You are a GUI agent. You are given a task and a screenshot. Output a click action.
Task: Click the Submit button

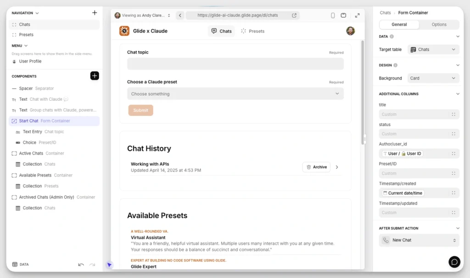(x=140, y=110)
